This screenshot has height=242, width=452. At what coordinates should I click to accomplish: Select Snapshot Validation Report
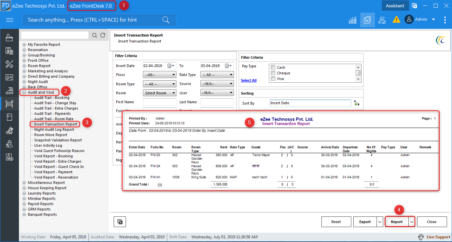coord(58,140)
